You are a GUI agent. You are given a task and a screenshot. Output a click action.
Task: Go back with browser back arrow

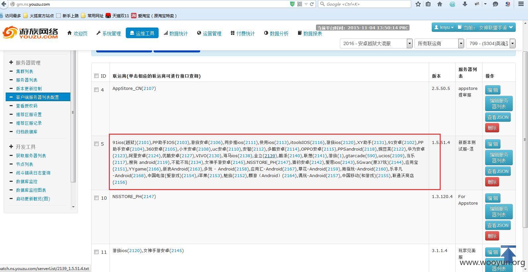coord(3,4)
